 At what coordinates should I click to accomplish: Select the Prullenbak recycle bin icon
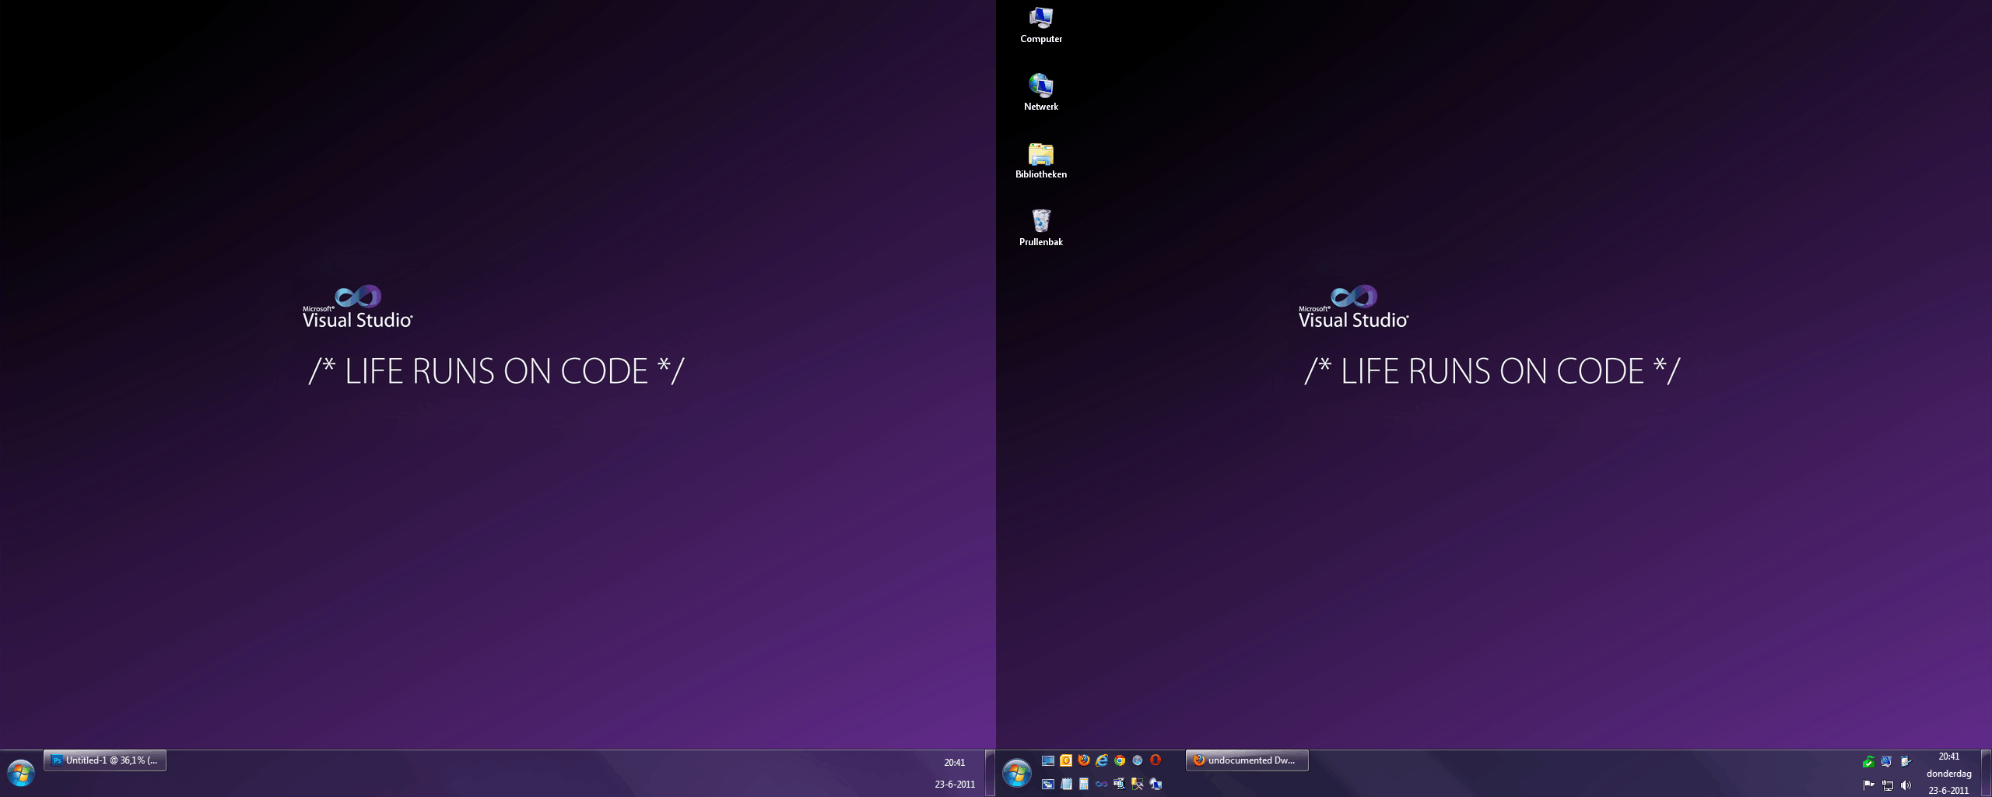tap(1041, 228)
